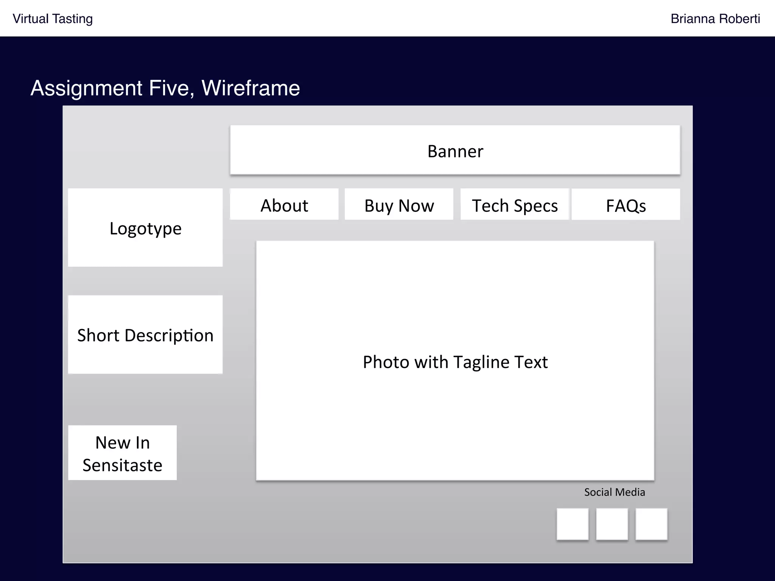Viewport: 775px width, 581px height.
Task: Open the About navigation tab
Action: pos(284,205)
